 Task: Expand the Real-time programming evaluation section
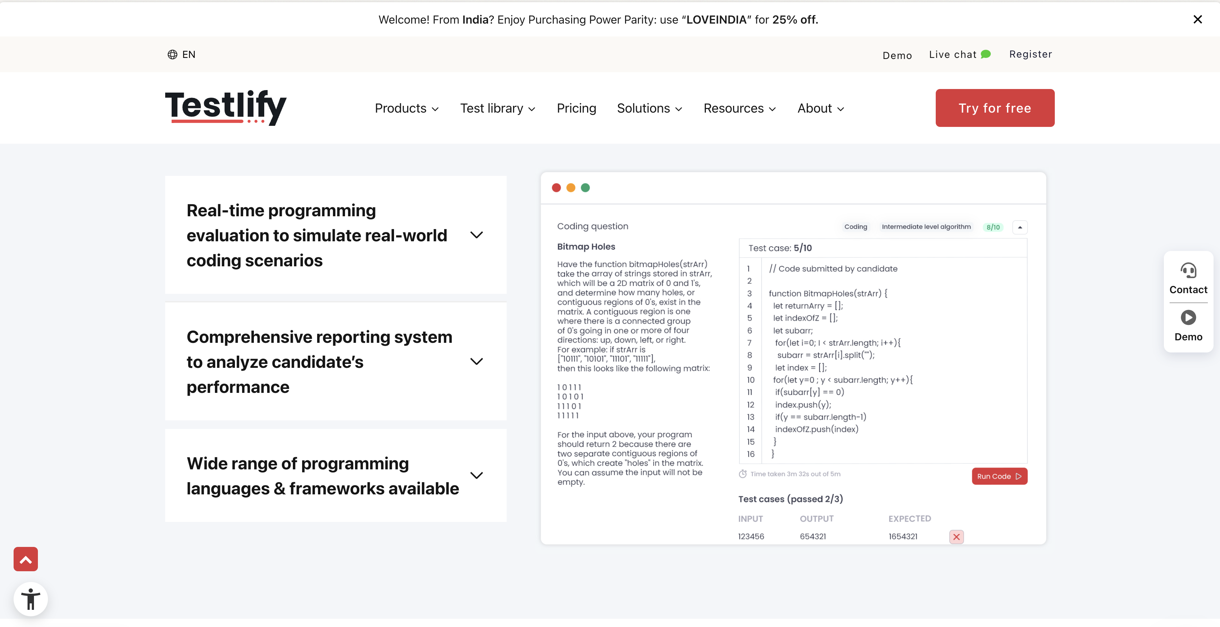(477, 234)
